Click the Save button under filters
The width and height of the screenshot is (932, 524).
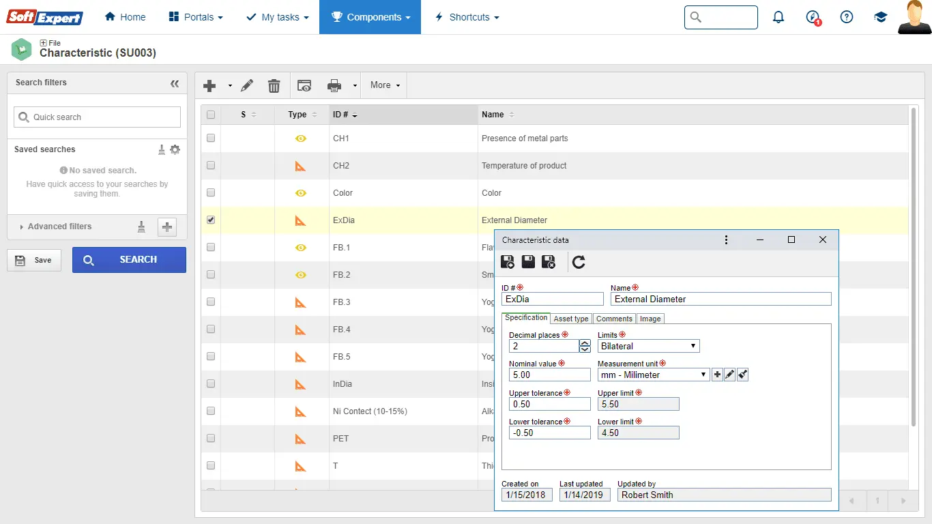point(34,260)
